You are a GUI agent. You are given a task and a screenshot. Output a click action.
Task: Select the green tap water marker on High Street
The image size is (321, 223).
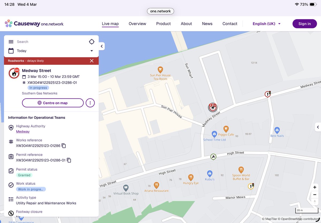(213, 157)
